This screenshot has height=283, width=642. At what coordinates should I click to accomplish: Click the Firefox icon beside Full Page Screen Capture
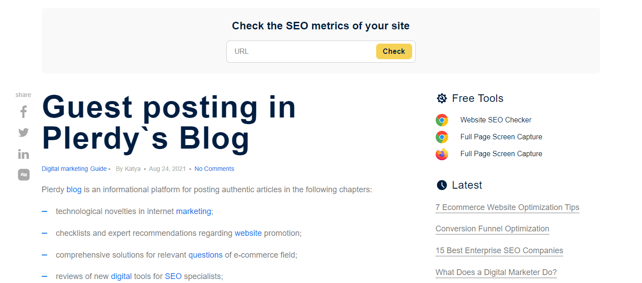441,154
